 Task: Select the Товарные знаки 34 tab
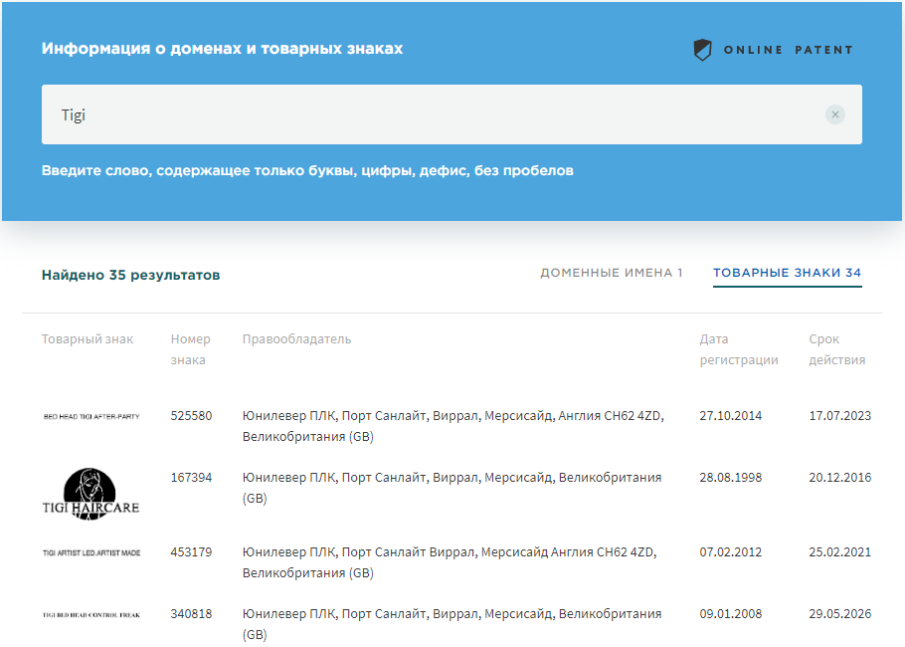(x=787, y=273)
